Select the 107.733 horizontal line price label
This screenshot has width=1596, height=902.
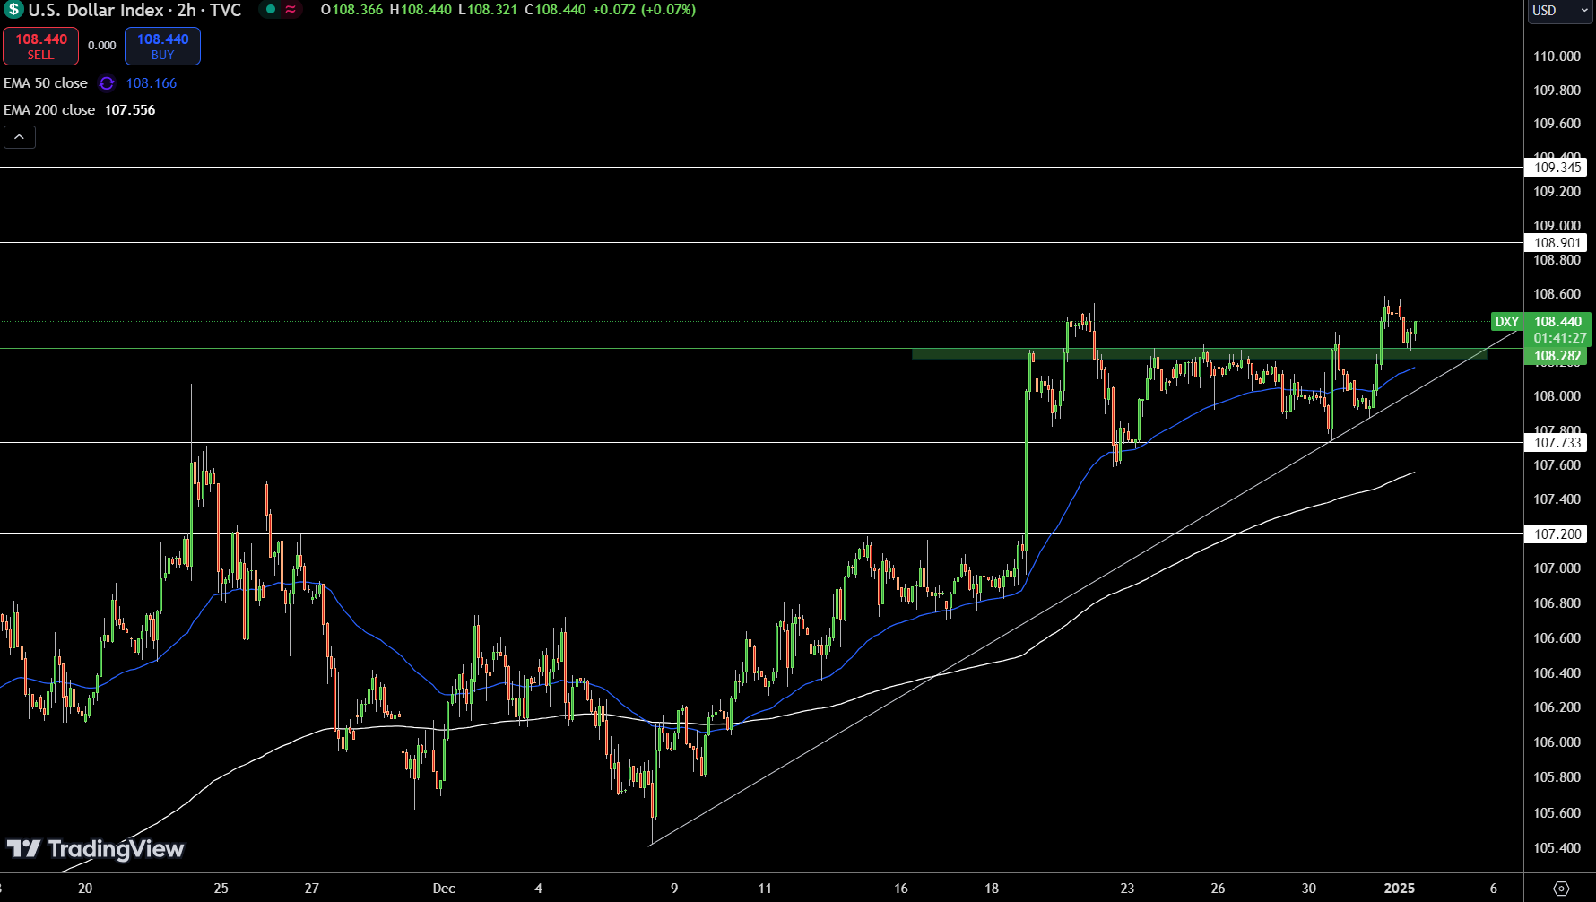(x=1557, y=443)
